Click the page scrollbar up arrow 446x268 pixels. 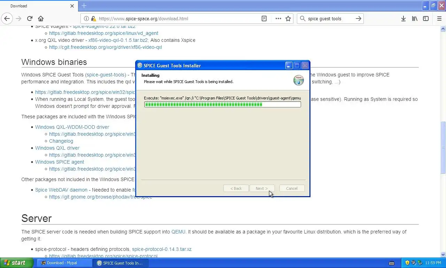coord(443,29)
